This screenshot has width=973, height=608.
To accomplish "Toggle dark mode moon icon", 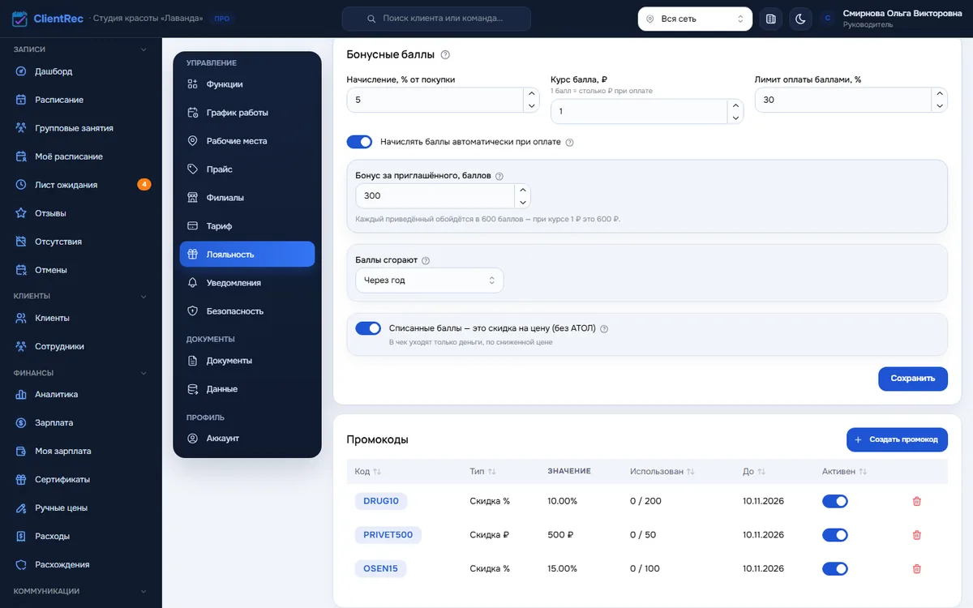I will tap(800, 19).
